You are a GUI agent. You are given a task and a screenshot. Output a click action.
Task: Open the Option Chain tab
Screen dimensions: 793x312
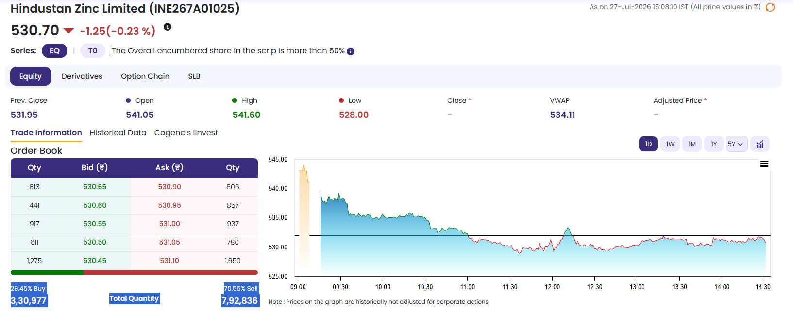pyautogui.click(x=145, y=76)
